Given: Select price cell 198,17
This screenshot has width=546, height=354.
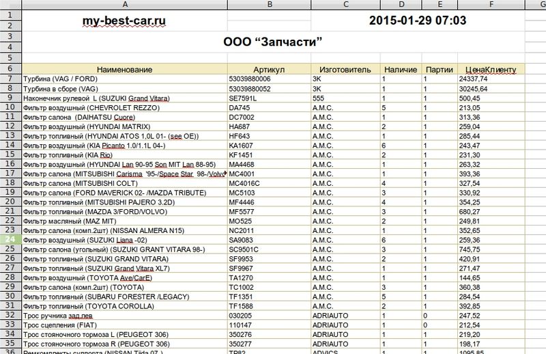Looking at the screenshot, I should tap(491, 344).
